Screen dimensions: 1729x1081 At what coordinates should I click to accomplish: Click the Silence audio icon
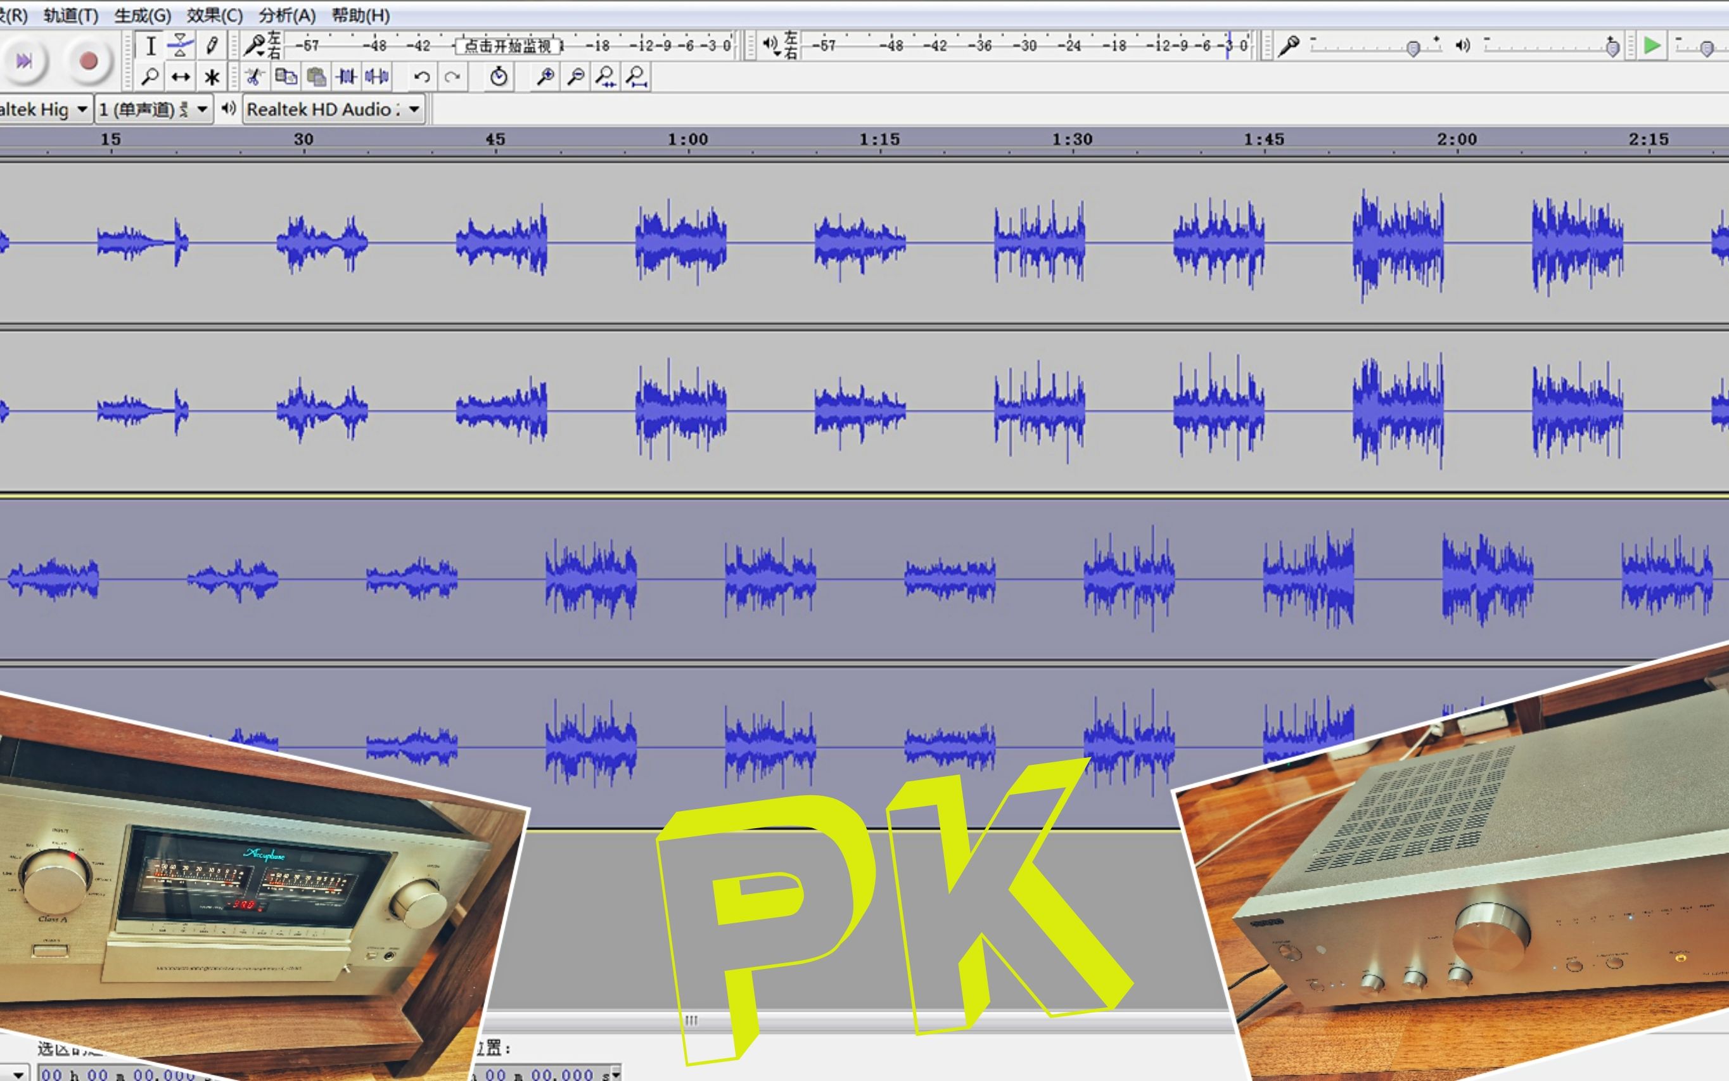pos(378,77)
